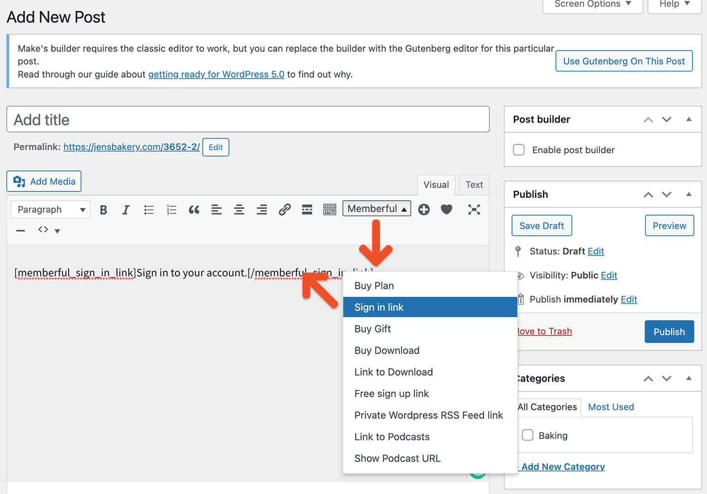Align text left
Screen dimensions: 707x494
point(217,210)
